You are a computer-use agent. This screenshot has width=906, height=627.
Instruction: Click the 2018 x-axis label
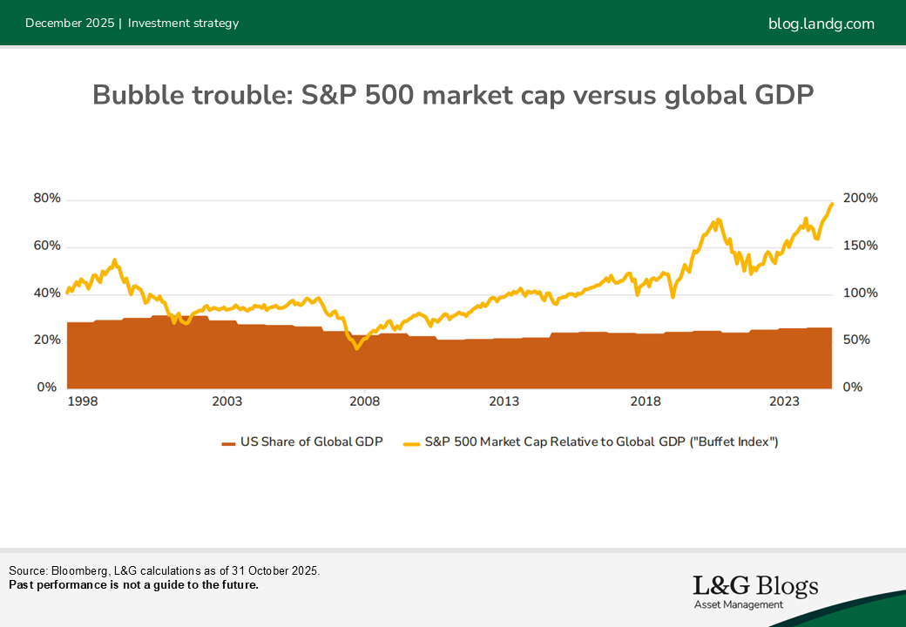point(646,401)
